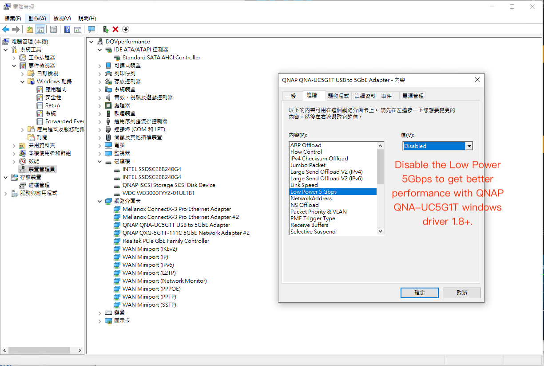Open the 動作(A) menu
Viewport: 544px width, 366px height.
pos(37,18)
